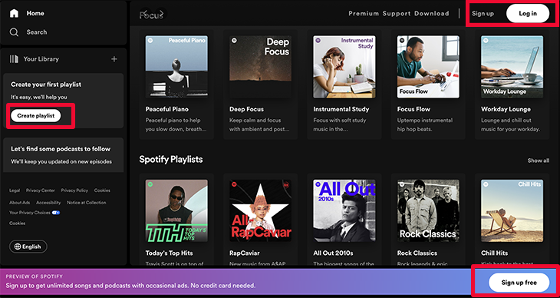Screen dimensions: 560x298
Task: Click the back arrow in top bar
Action: coord(144,14)
